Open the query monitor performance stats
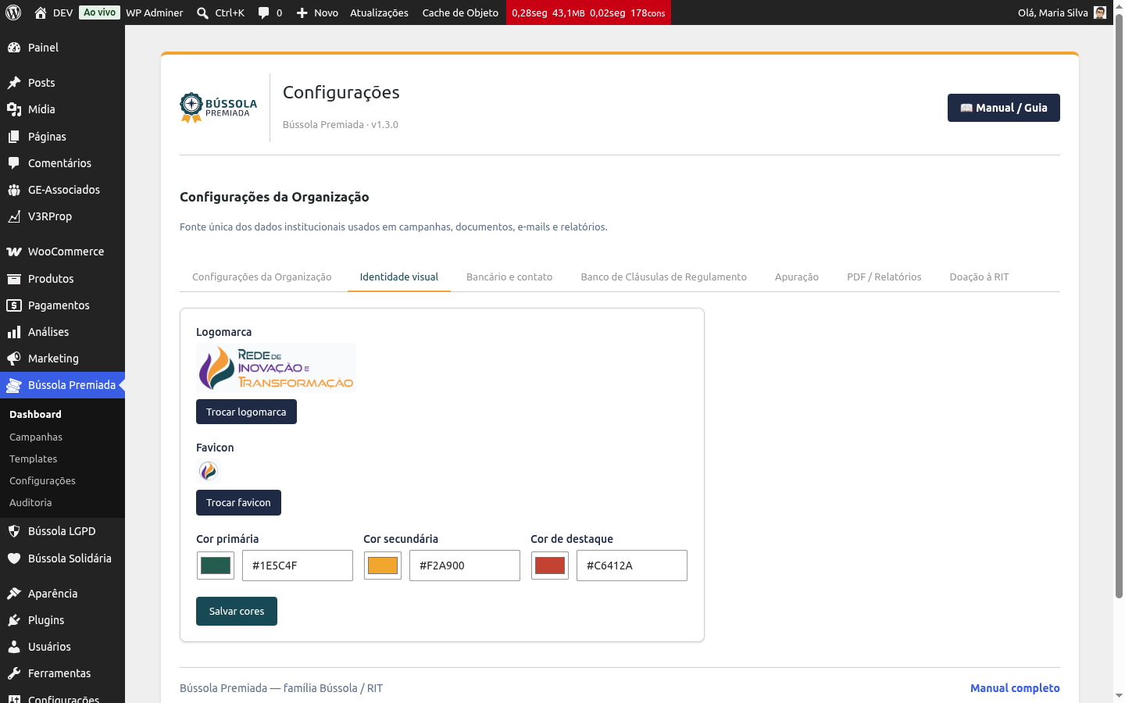The width and height of the screenshot is (1125, 703). [588, 12]
